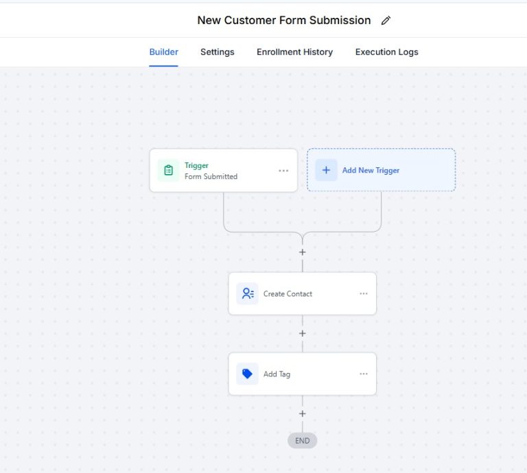Click the green Form Submitted trigger icon
The width and height of the screenshot is (527, 473).
click(x=168, y=171)
